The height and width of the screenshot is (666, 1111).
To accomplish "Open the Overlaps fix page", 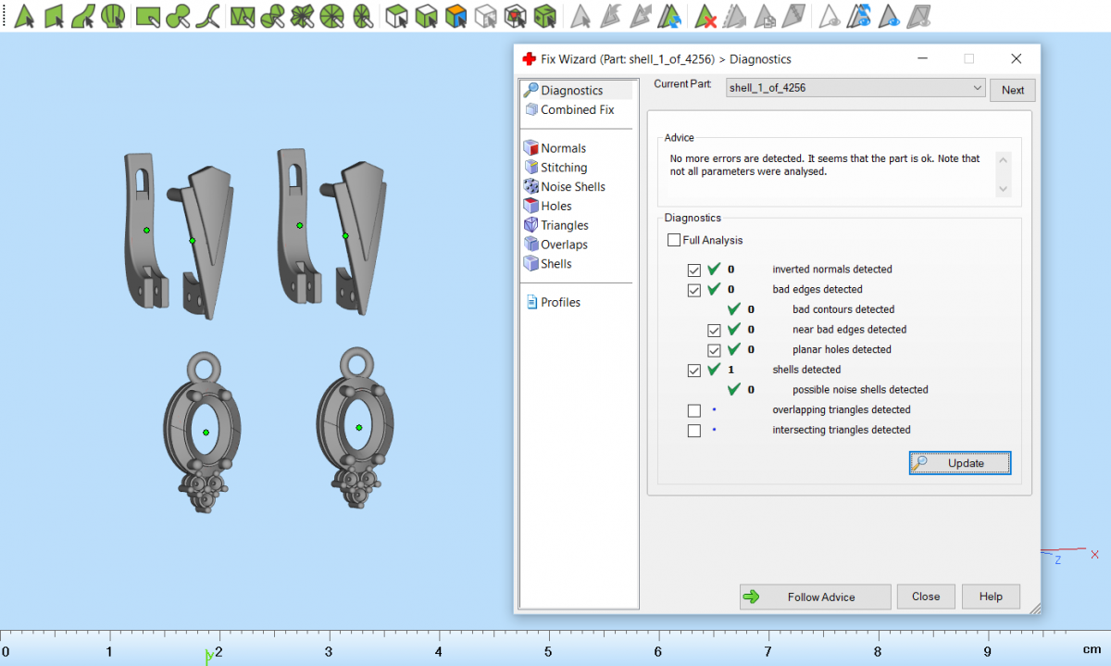I will (x=564, y=245).
